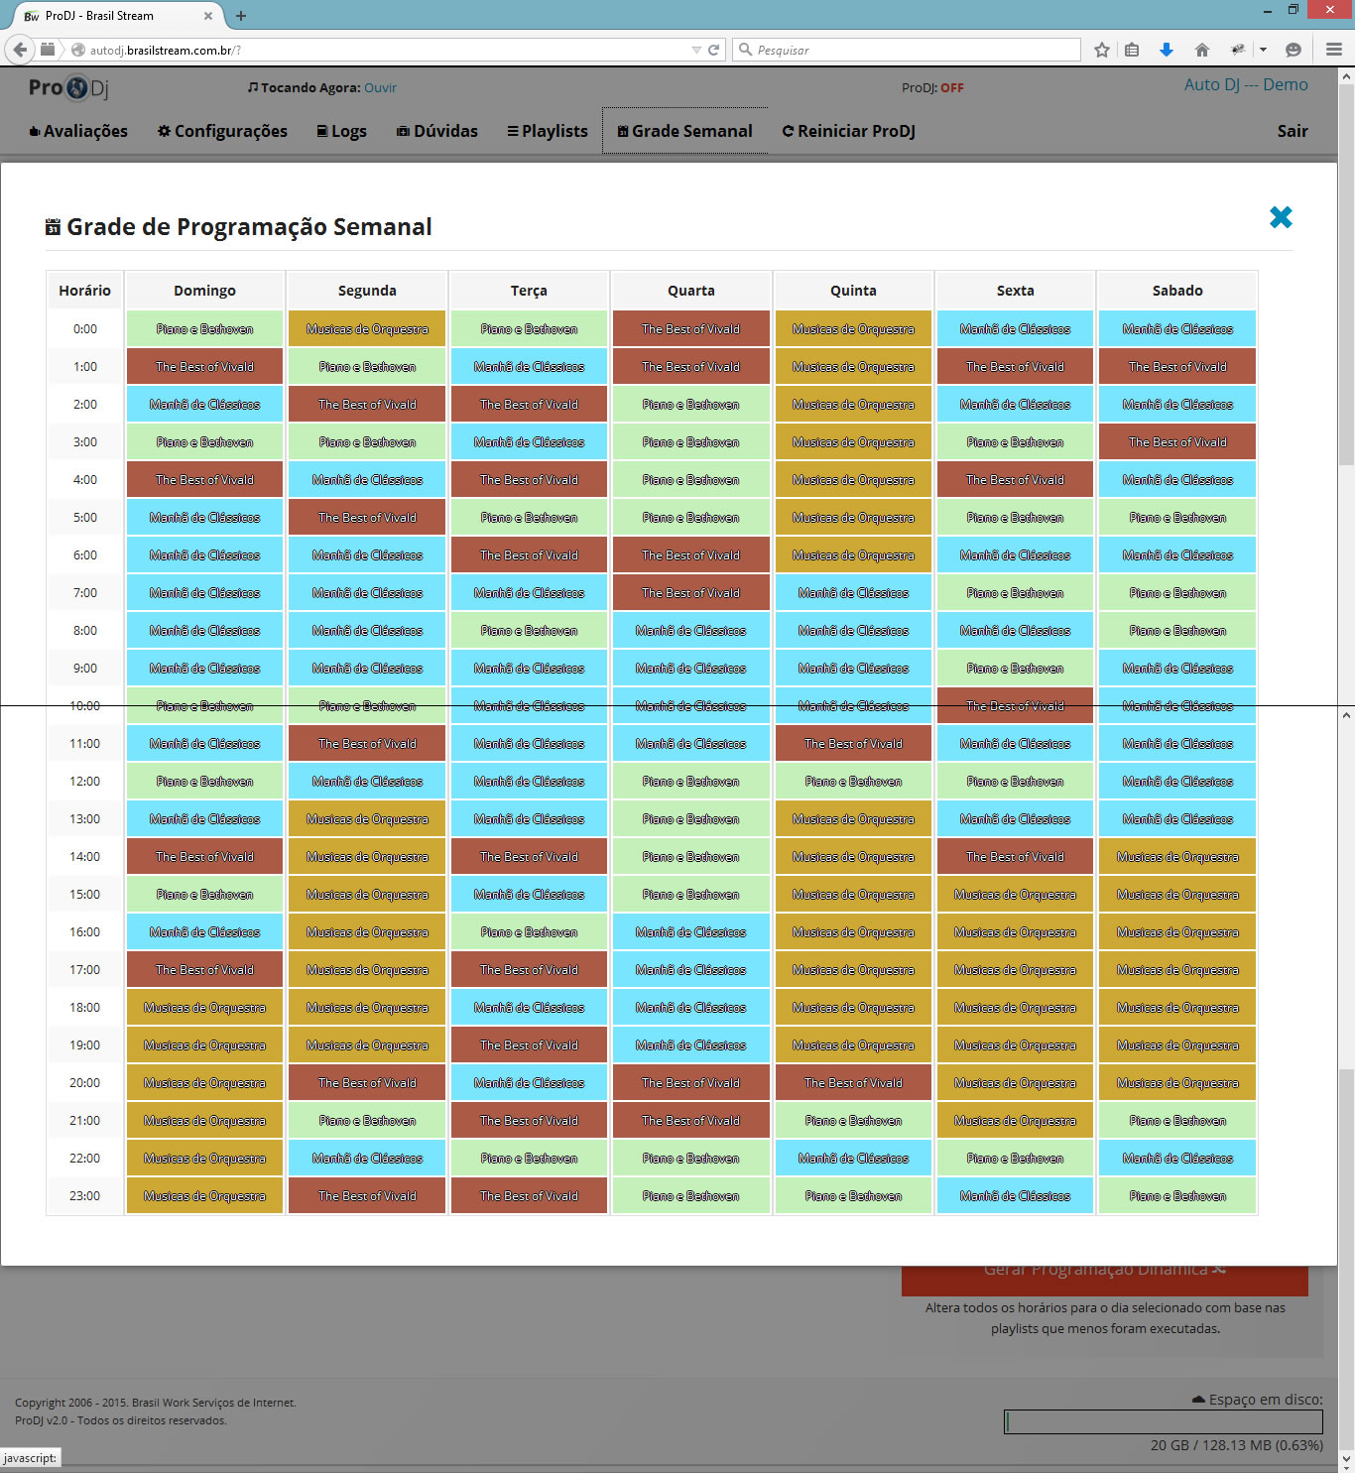Select Quarta 16:00 Manhã de Clássicos

[690, 931]
